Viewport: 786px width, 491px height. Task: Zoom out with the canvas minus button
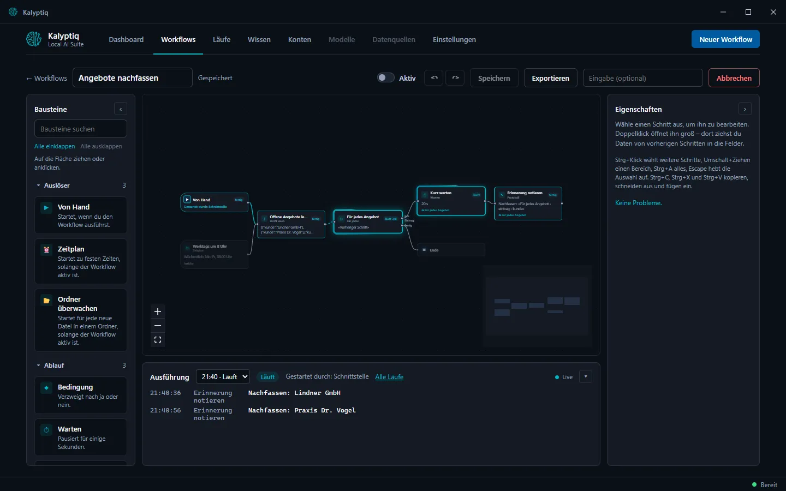tap(158, 326)
